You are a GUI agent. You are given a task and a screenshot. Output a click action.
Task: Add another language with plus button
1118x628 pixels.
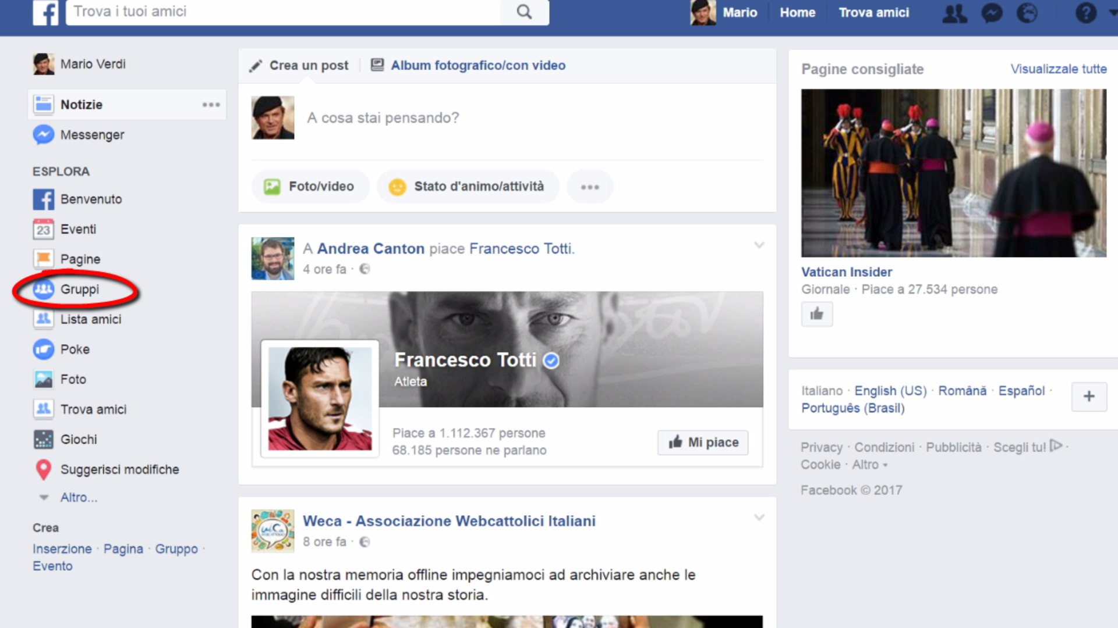pos(1088,397)
